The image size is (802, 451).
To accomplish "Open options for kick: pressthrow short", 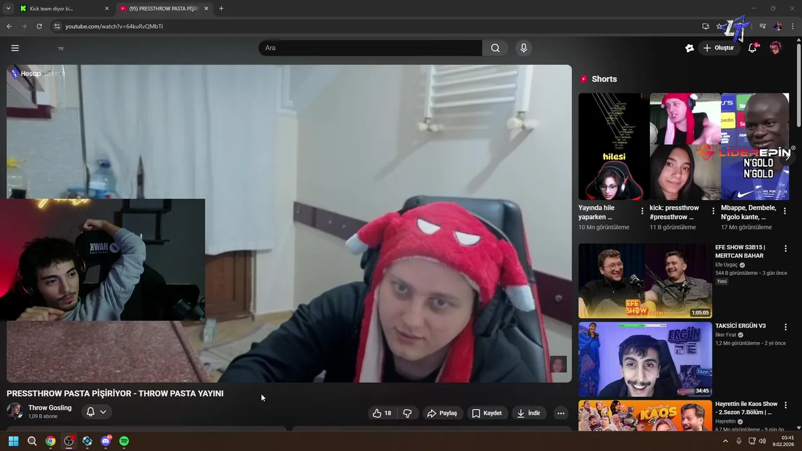I will coord(713,211).
